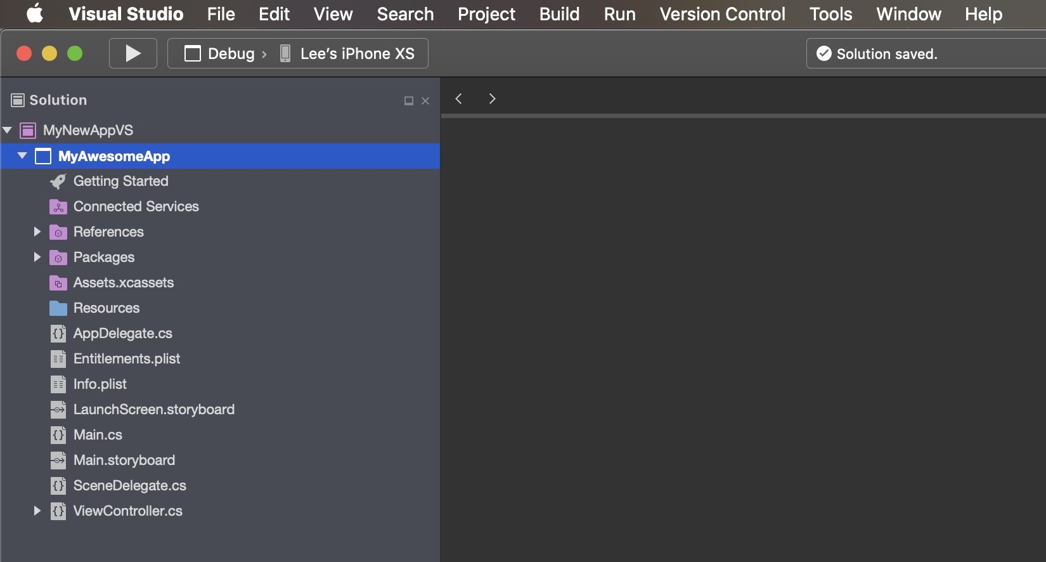The height and width of the screenshot is (562, 1046).
Task: Click the MyAwesomeApp project icon
Action: click(43, 156)
